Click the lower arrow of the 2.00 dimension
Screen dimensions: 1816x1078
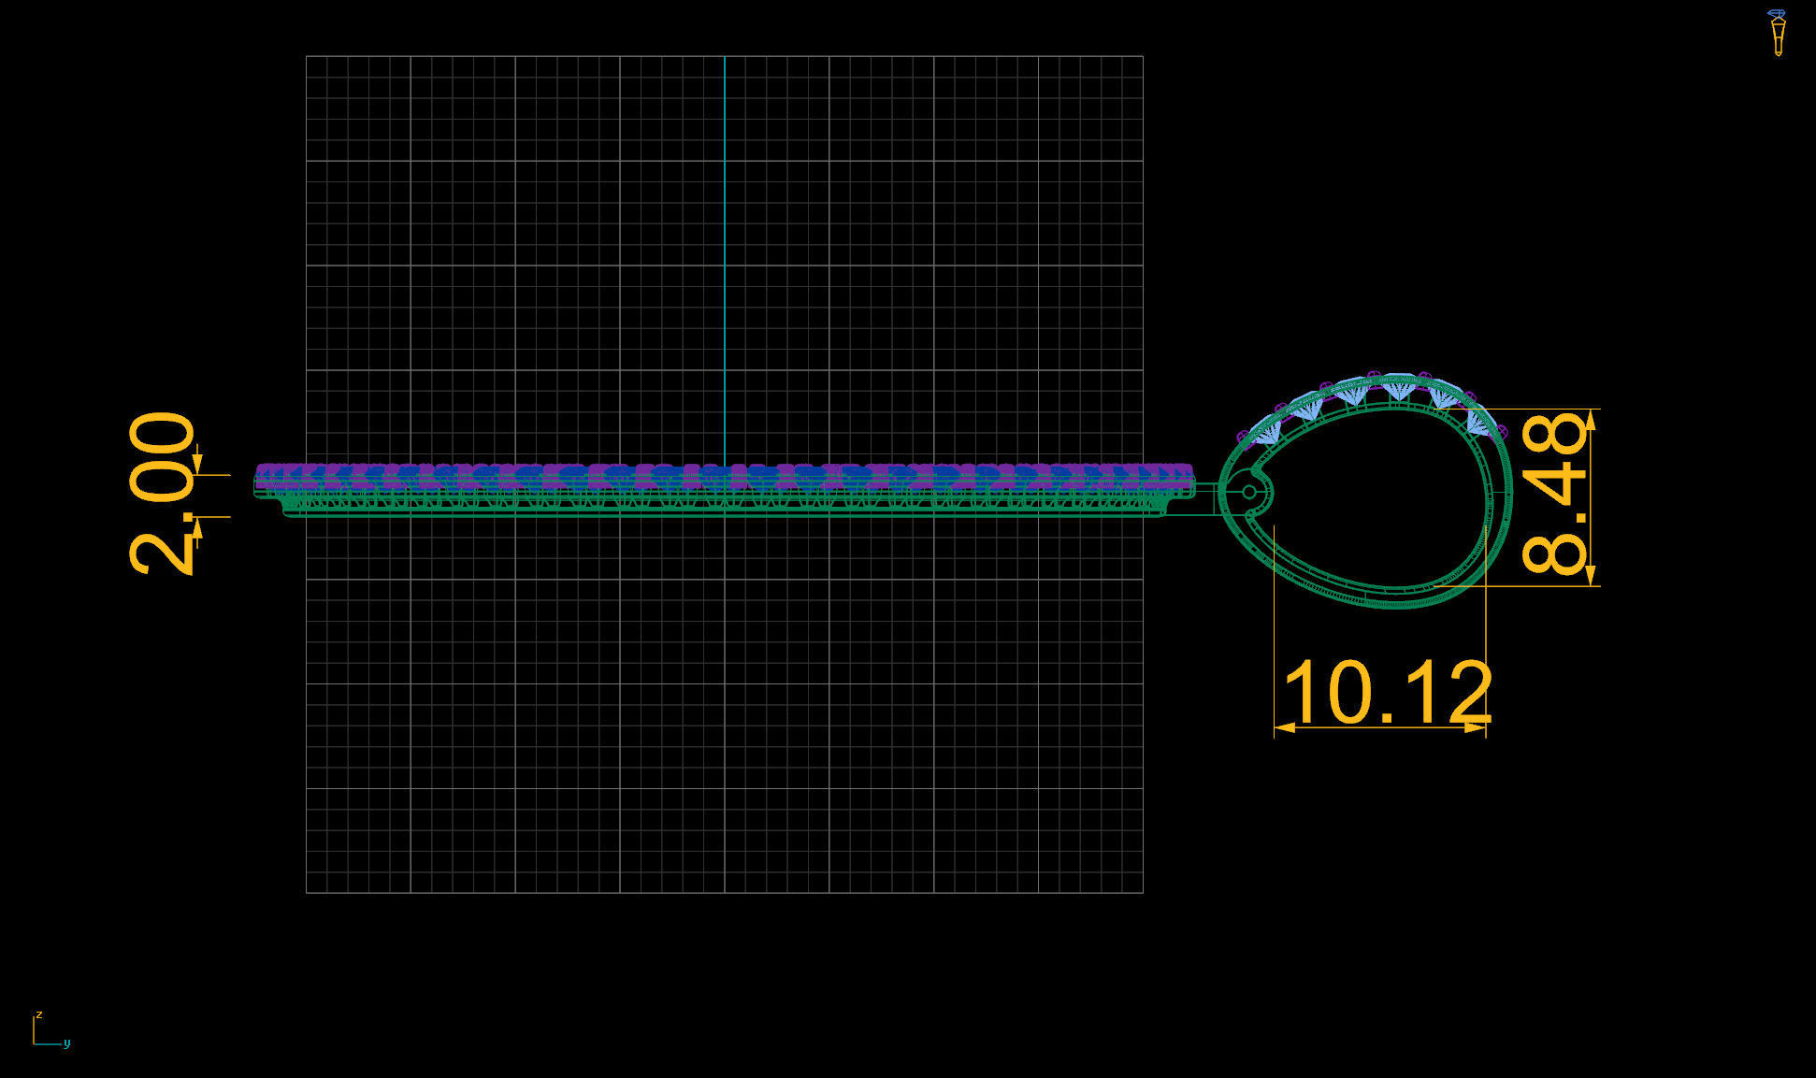click(x=197, y=527)
